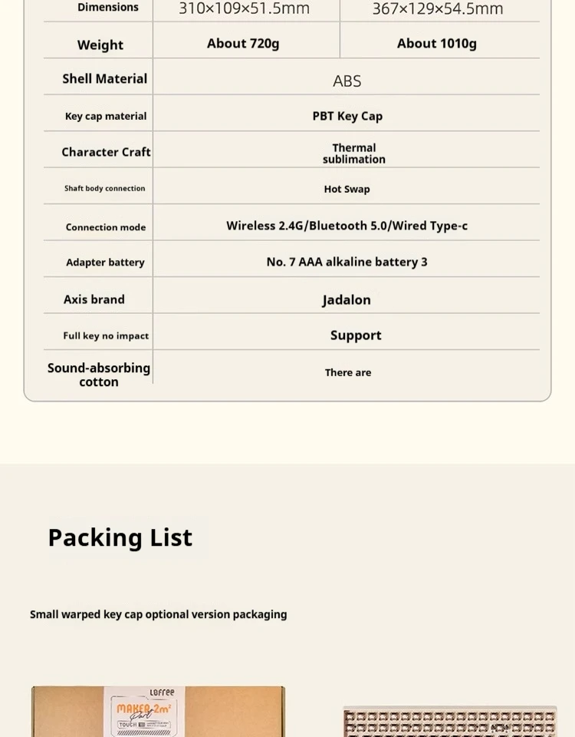Click the 367×129×54.5mm dimensions value
The width and height of the screenshot is (575, 737).
tap(438, 8)
